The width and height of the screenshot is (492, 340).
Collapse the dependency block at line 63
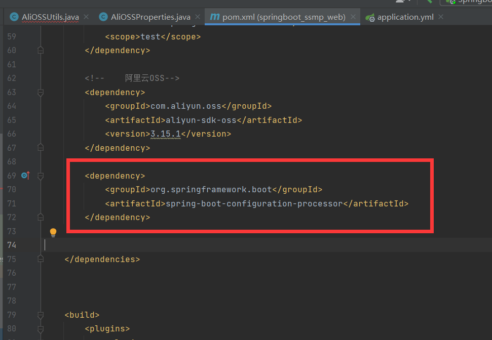41,93
